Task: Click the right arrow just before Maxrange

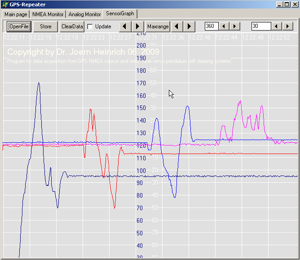Action: (137, 26)
